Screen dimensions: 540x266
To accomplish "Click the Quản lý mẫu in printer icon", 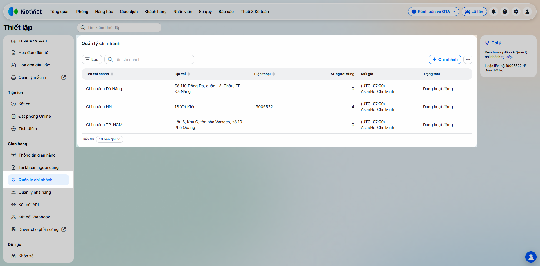I will click(x=13, y=77).
